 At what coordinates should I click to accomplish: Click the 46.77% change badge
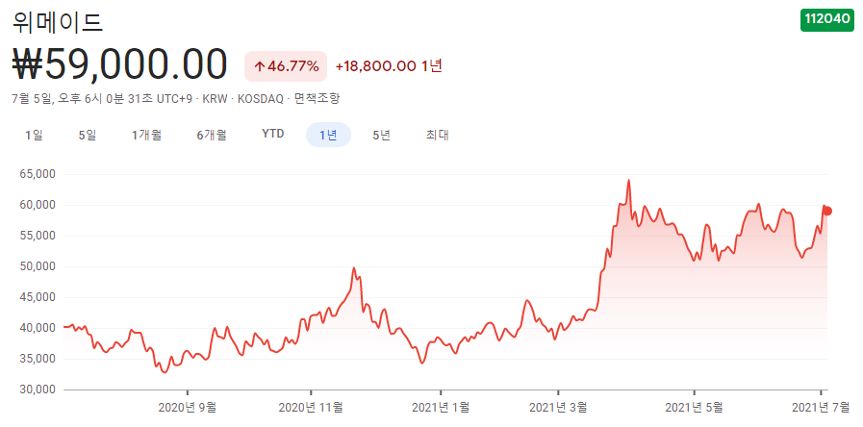pyautogui.click(x=286, y=66)
